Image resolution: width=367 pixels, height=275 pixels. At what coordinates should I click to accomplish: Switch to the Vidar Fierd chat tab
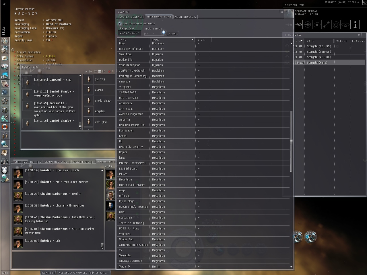(83, 162)
